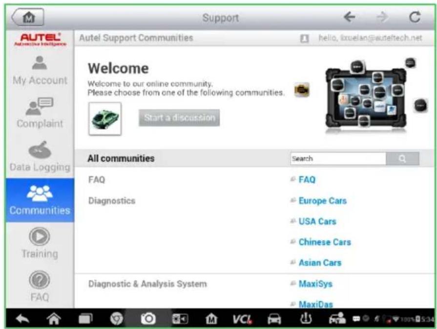
Task: Open Data Logging section
Action: click(x=40, y=156)
